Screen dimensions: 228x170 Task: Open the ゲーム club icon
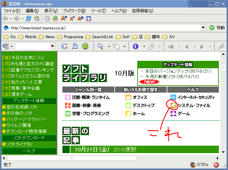click(x=173, y=114)
